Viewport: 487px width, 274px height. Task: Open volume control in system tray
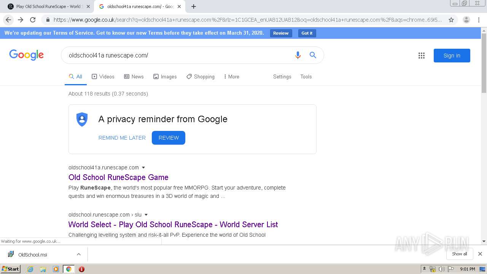click(442, 269)
